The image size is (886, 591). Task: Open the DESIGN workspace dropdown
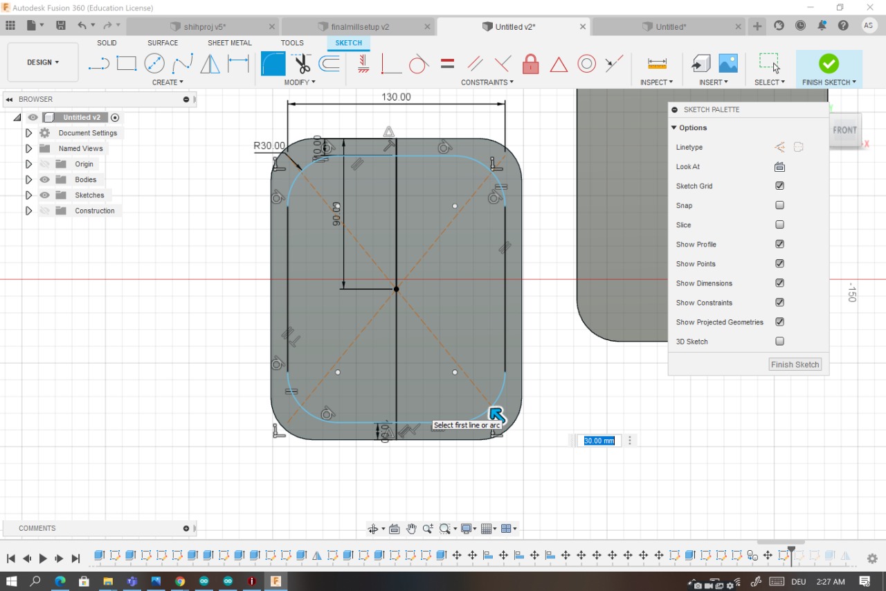coord(43,62)
